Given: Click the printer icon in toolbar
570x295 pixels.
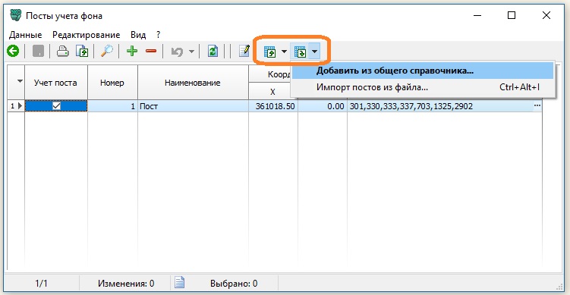Looking at the screenshot, I should click(x=62, y=52).
